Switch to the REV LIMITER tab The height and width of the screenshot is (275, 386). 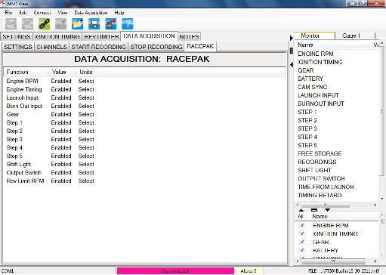(x=101, y=37)
